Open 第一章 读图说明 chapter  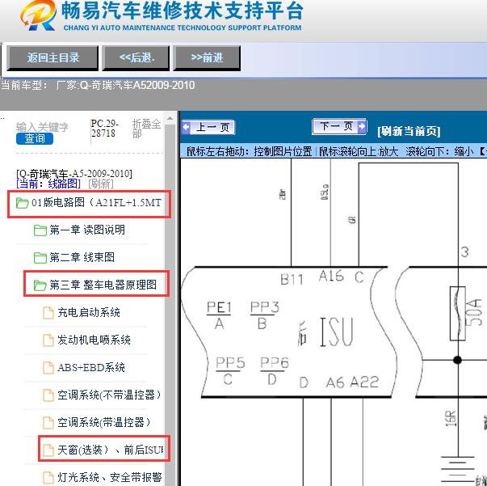coord(87,230)
